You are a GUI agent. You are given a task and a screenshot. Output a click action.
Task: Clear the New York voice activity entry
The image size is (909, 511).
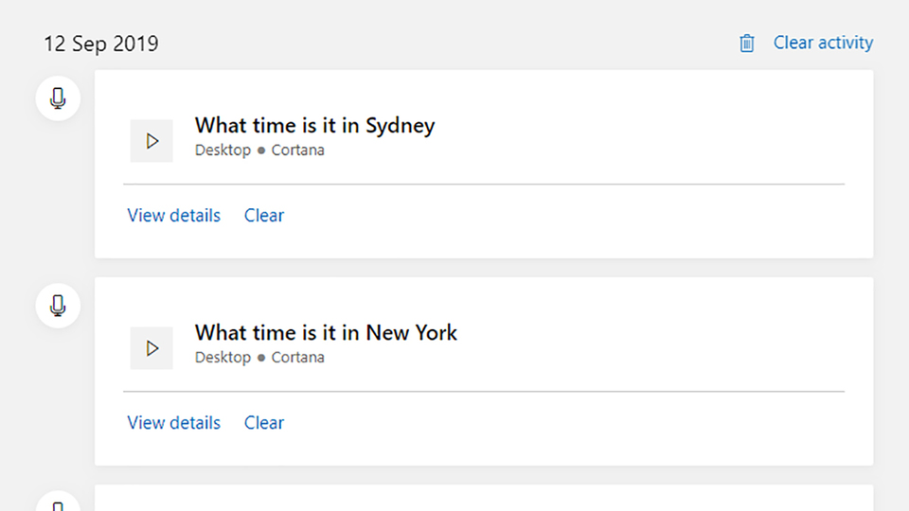[x=264, y=423]
